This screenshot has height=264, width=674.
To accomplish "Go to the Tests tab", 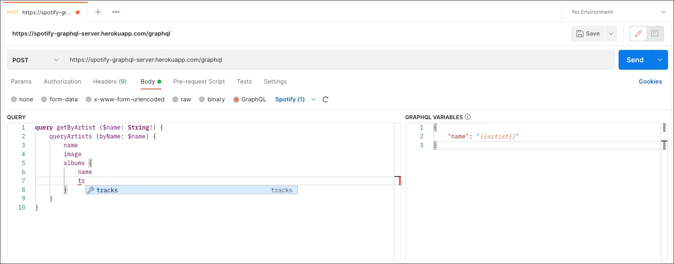I will tap(244, 82).
